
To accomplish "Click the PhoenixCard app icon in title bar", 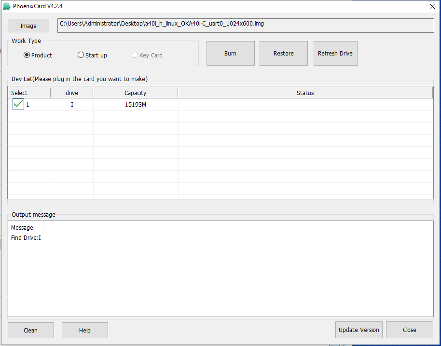I will click(6, 6).
